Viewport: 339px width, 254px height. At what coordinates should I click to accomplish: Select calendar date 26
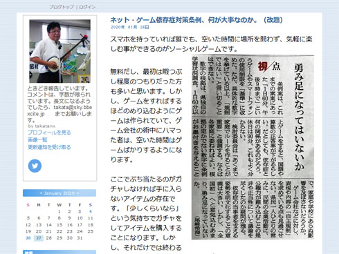(28, 238)
